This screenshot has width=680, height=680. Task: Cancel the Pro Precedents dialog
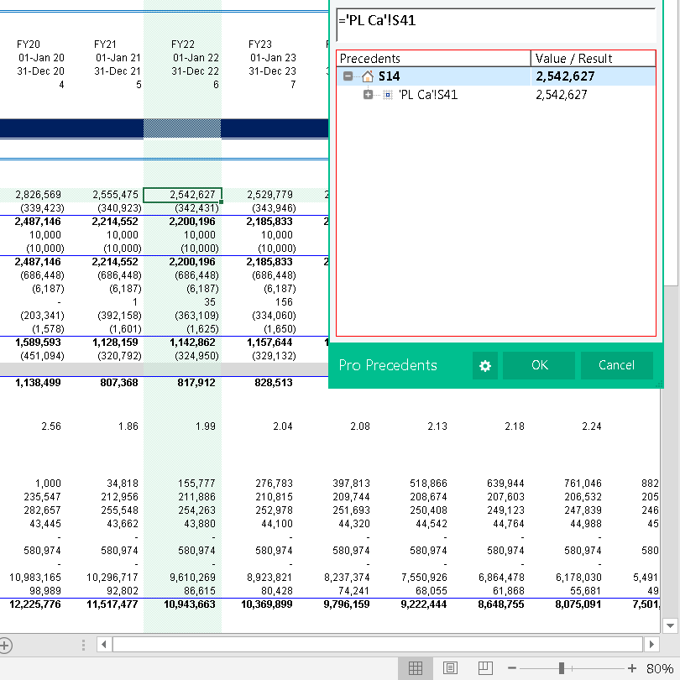616,365
